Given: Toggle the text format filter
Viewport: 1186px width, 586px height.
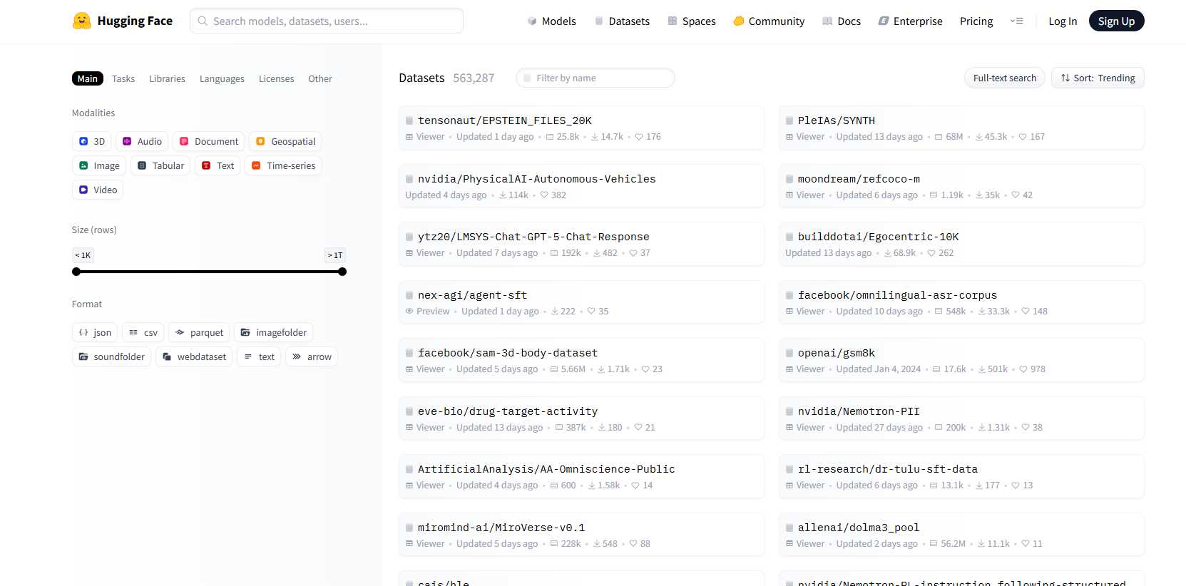Looking at the screenshot, I should [259, 356].
